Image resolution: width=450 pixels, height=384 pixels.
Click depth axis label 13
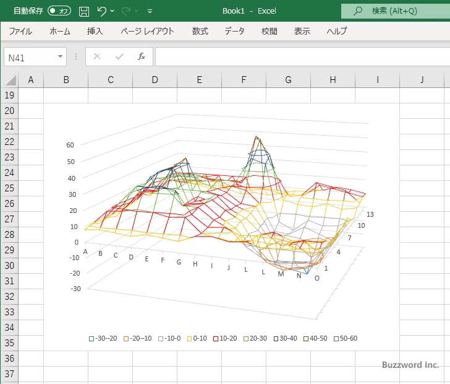(x=370, y=214)
